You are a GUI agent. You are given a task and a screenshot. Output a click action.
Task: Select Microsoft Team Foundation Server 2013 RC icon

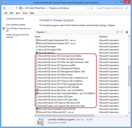pyautogui.click(x=37, y=109)
